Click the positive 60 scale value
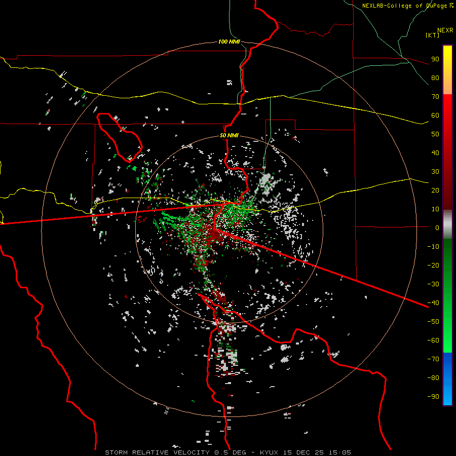The image size is (456, 456). pos(435,115)
